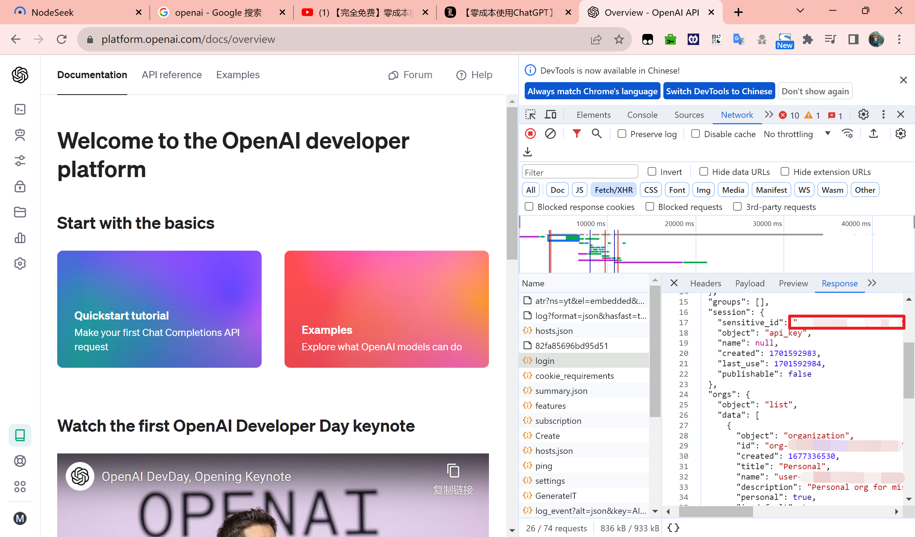Check 3rd-party requests
The height and width of the screenshot is (537, 915).
(x=737, y=206)
